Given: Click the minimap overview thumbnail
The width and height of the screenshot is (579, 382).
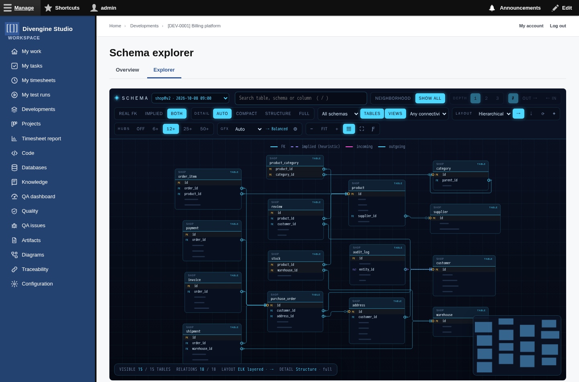Looking at the screenshot, I should pos(517,345).
